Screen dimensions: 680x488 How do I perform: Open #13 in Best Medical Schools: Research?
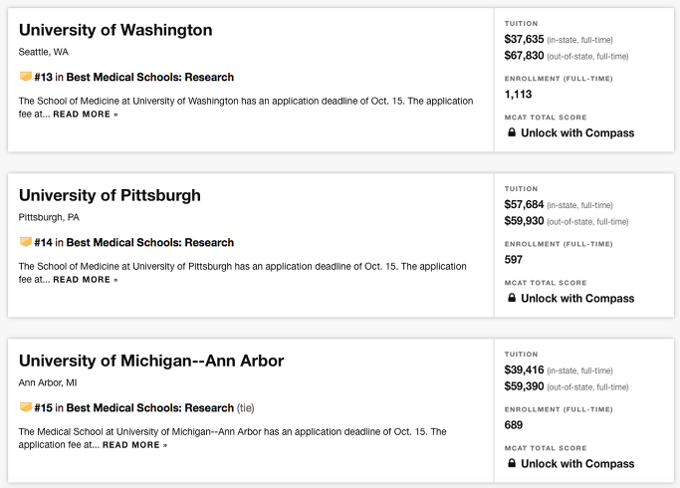(x=134, y=77)
